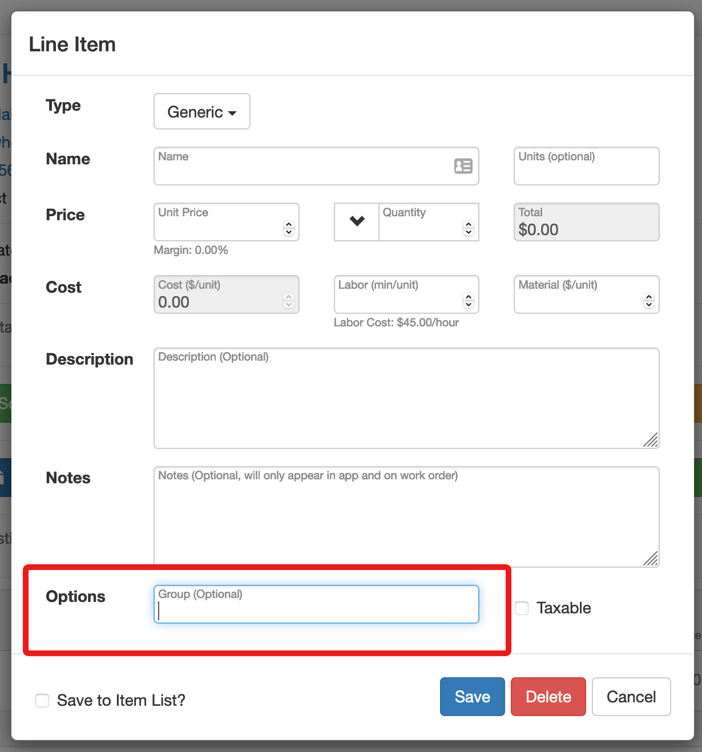Increase Labor minutes with the up arrow
This screenshot has height=752, width=702.
468,297
